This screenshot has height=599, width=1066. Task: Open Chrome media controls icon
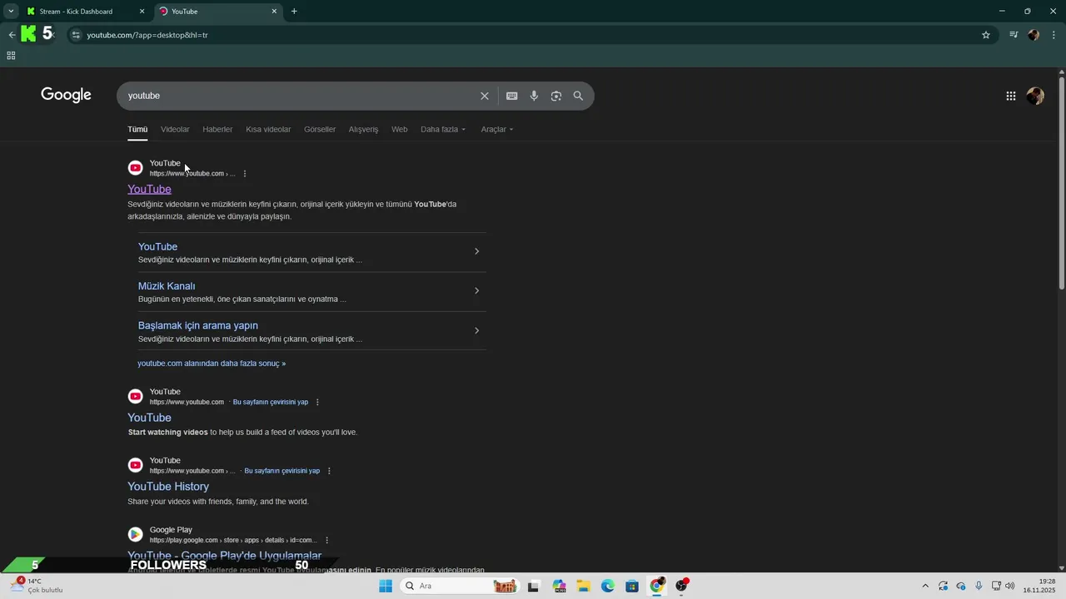click(x=1014, y=35)
